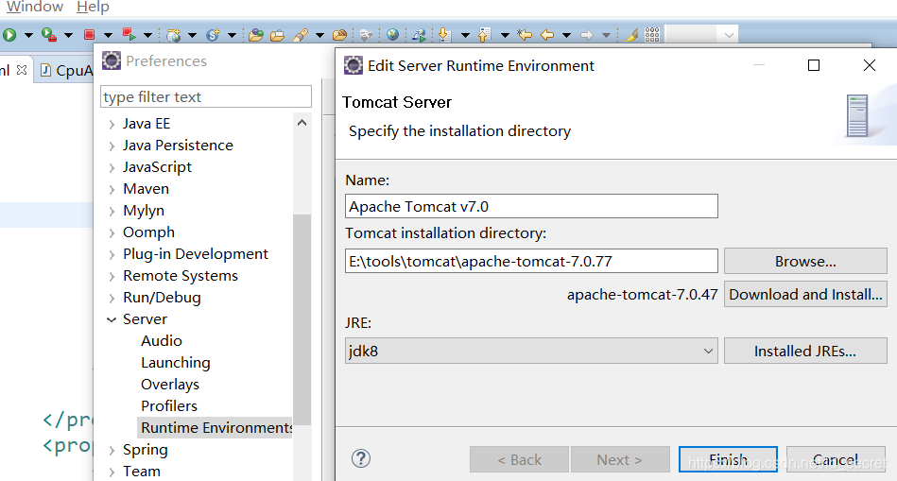Click the 'type filter text' box

pyautogui.click(x=206, y=96)
